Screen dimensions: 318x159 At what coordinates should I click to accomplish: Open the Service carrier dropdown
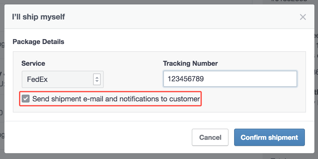[62, 79]
